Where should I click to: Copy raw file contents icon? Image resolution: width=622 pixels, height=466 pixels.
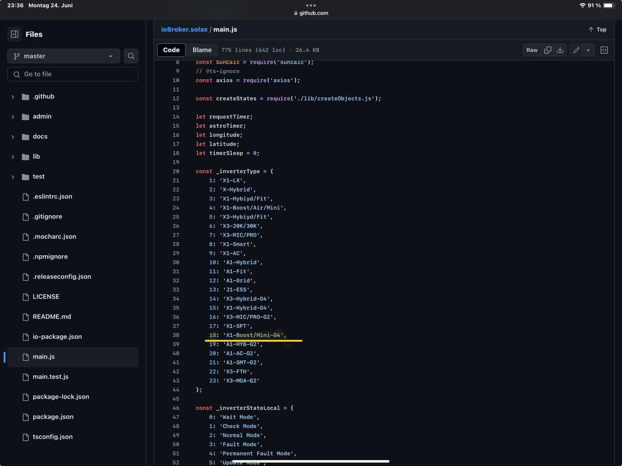pyautogui.click(x=547, y=50)
